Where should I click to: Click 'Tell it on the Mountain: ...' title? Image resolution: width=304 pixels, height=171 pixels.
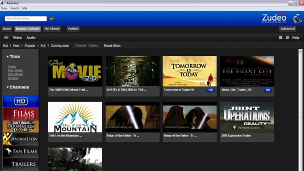pos(66,135)
